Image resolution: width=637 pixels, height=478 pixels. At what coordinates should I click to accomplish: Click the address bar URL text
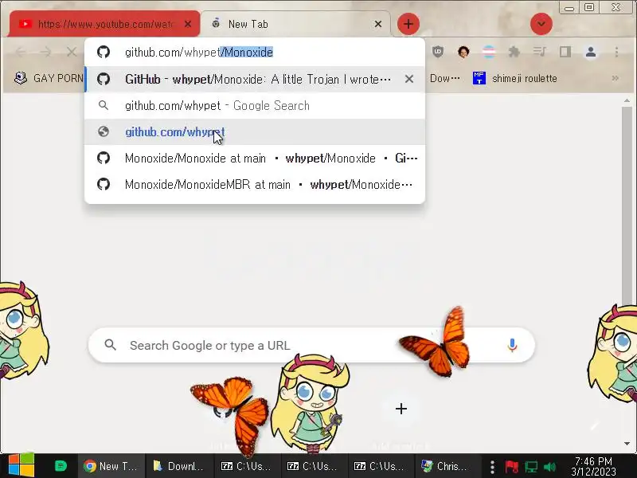point(199,52)
